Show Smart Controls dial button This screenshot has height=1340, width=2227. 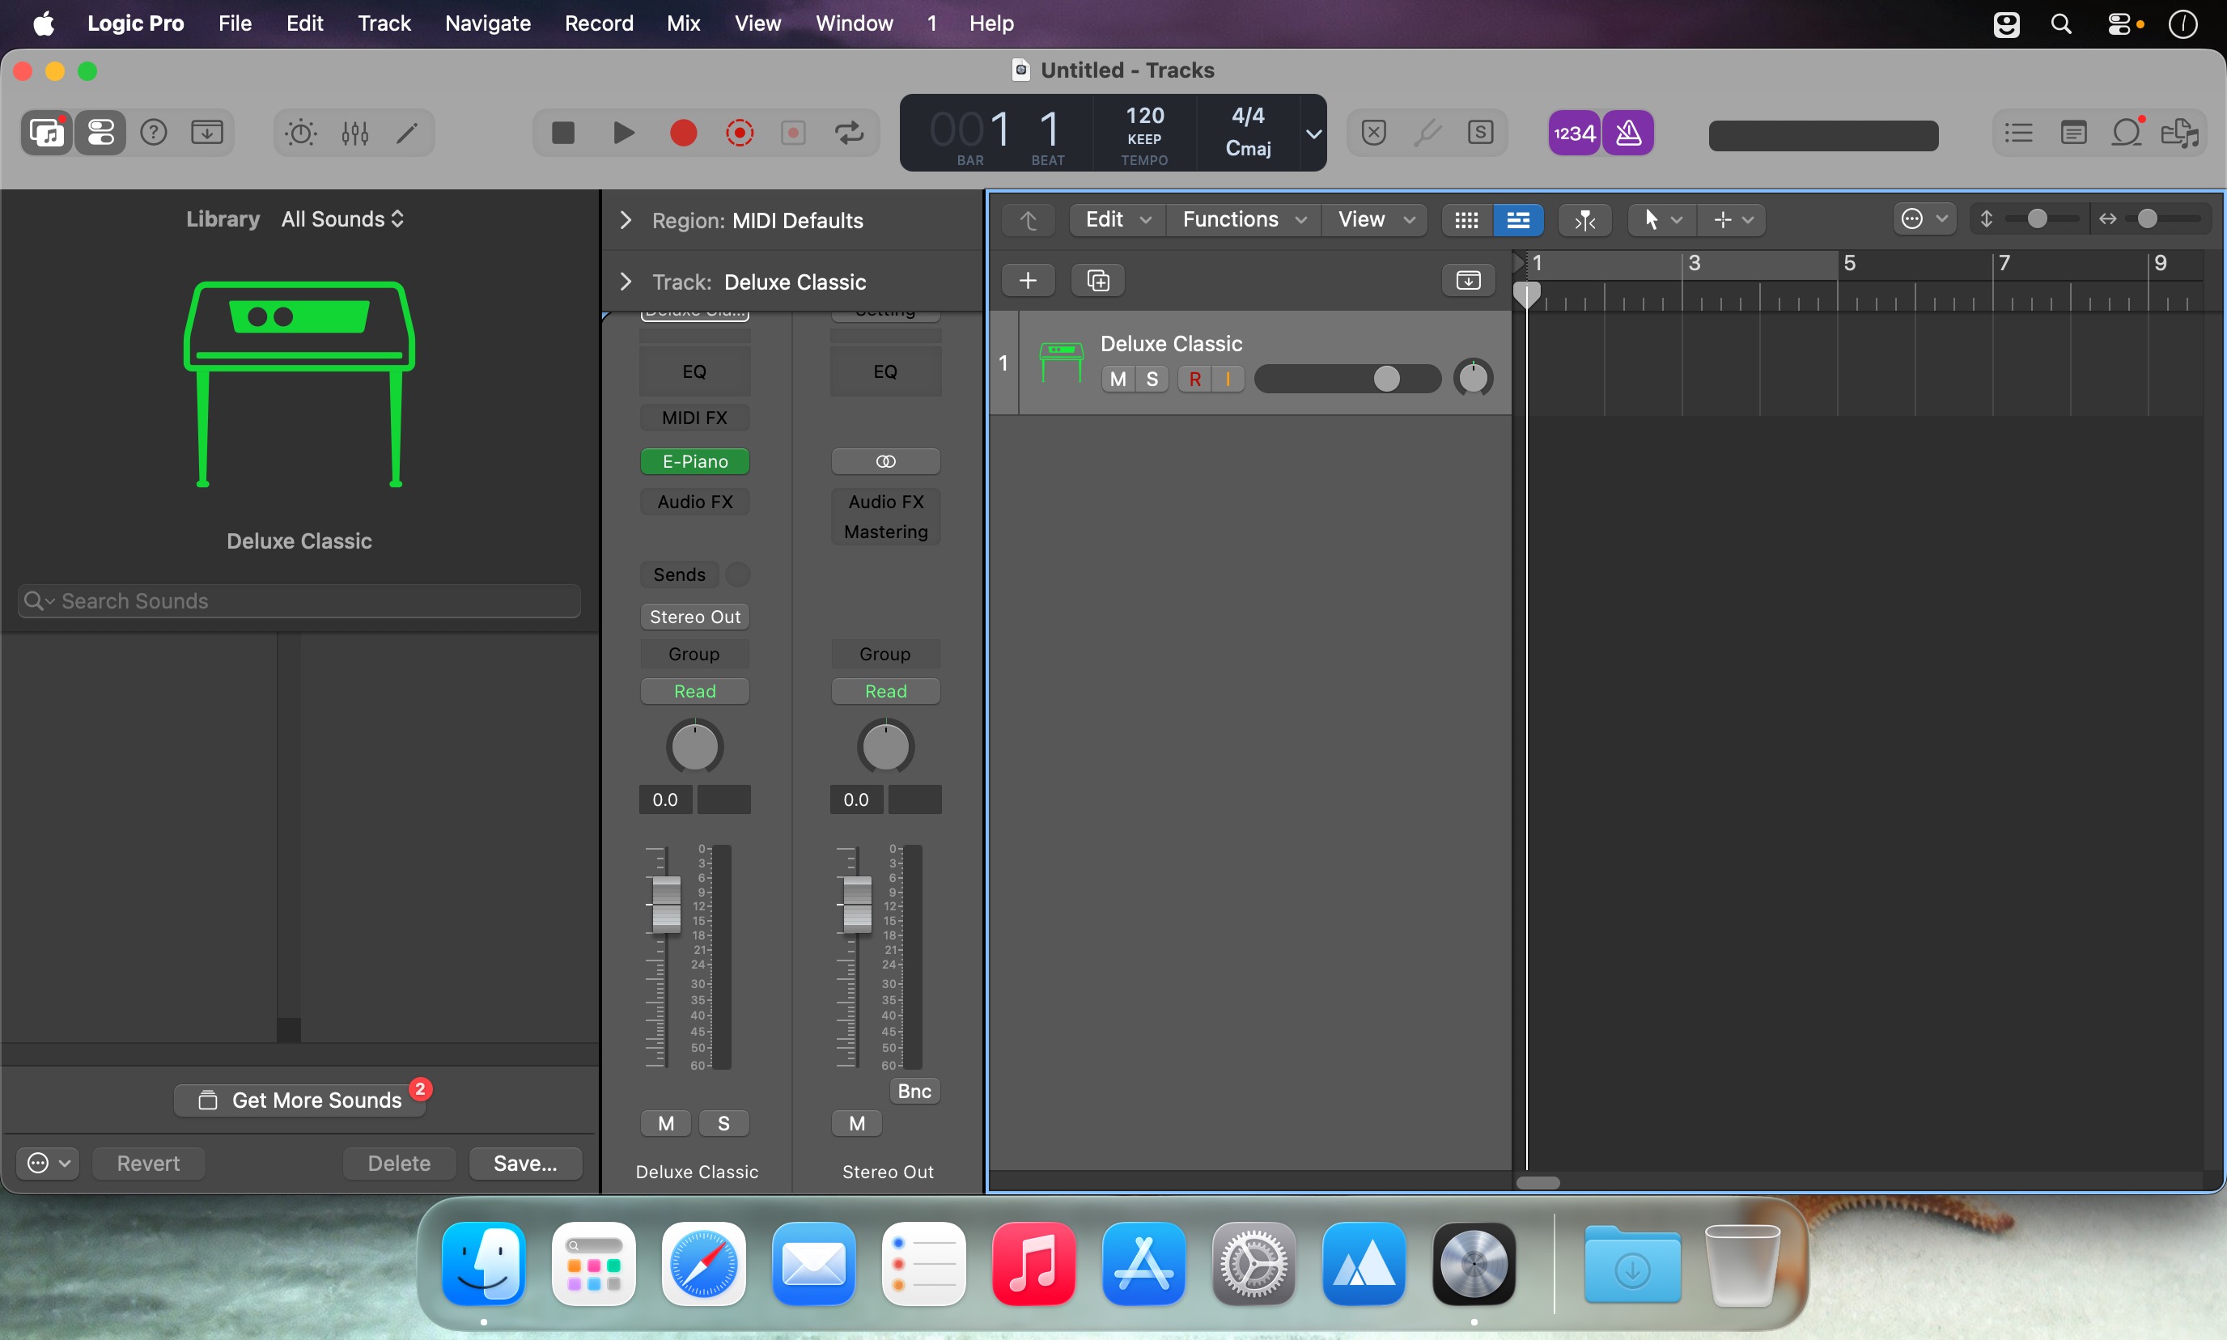coord(301,134)
